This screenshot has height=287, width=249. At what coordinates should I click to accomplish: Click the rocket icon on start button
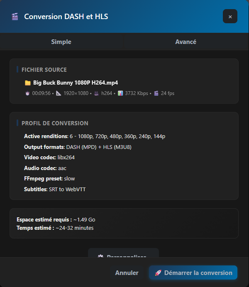click(x=158, y=273)
